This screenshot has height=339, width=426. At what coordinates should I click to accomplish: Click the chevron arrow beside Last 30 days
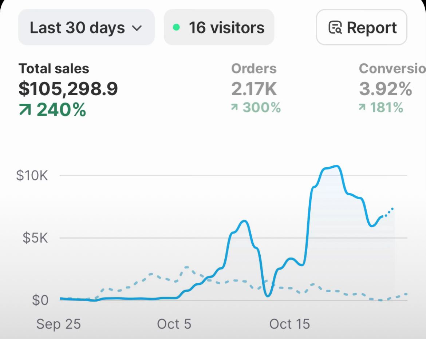coord(137,28)
